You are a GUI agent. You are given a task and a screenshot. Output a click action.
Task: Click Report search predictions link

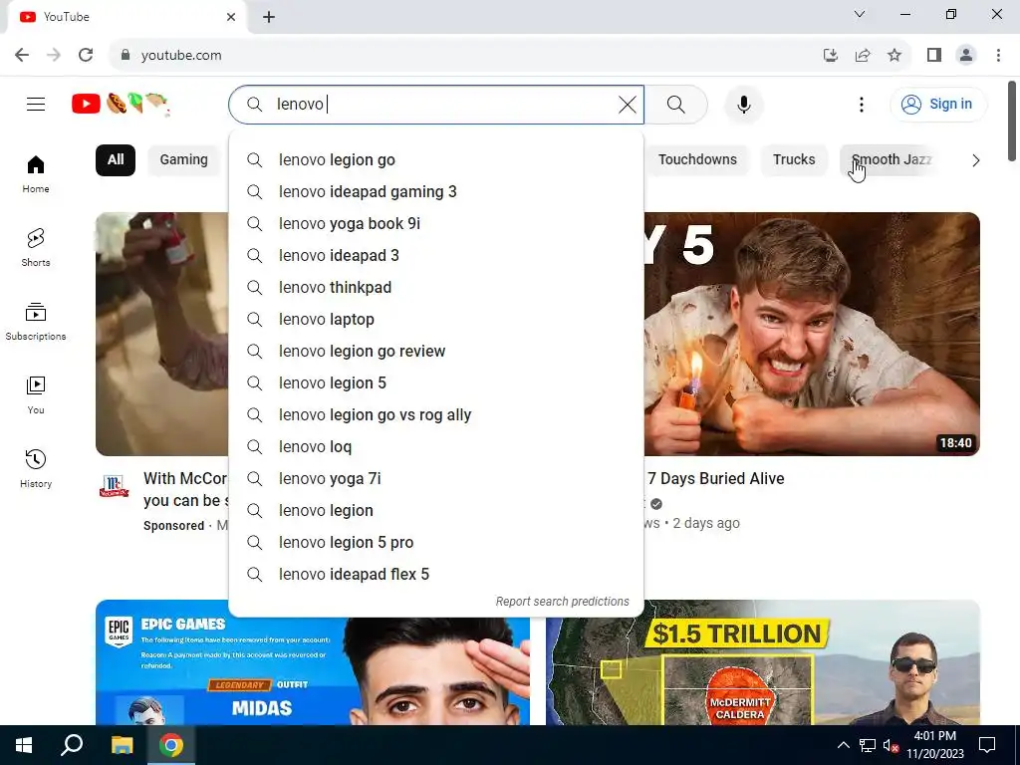pos(562,602)
